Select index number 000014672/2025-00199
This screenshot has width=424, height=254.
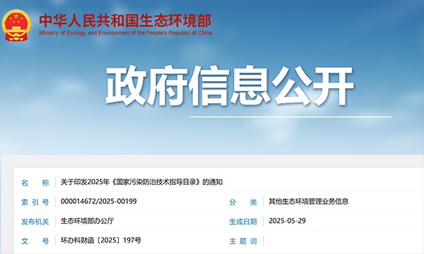(98, 201)
